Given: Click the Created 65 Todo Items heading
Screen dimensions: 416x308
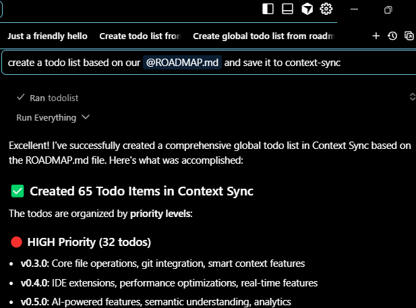Looking at the screenshot, I should point(142,191).
